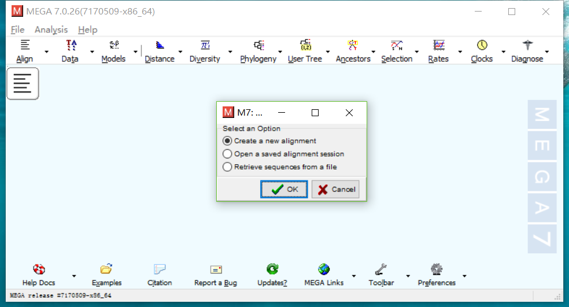Choose Open a saved alignment session
The image size is (569, 307).
283,154
